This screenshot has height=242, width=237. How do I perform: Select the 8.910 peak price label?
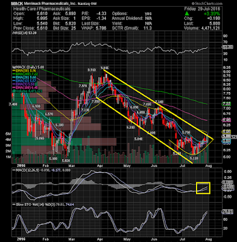[x=92, y=70]
